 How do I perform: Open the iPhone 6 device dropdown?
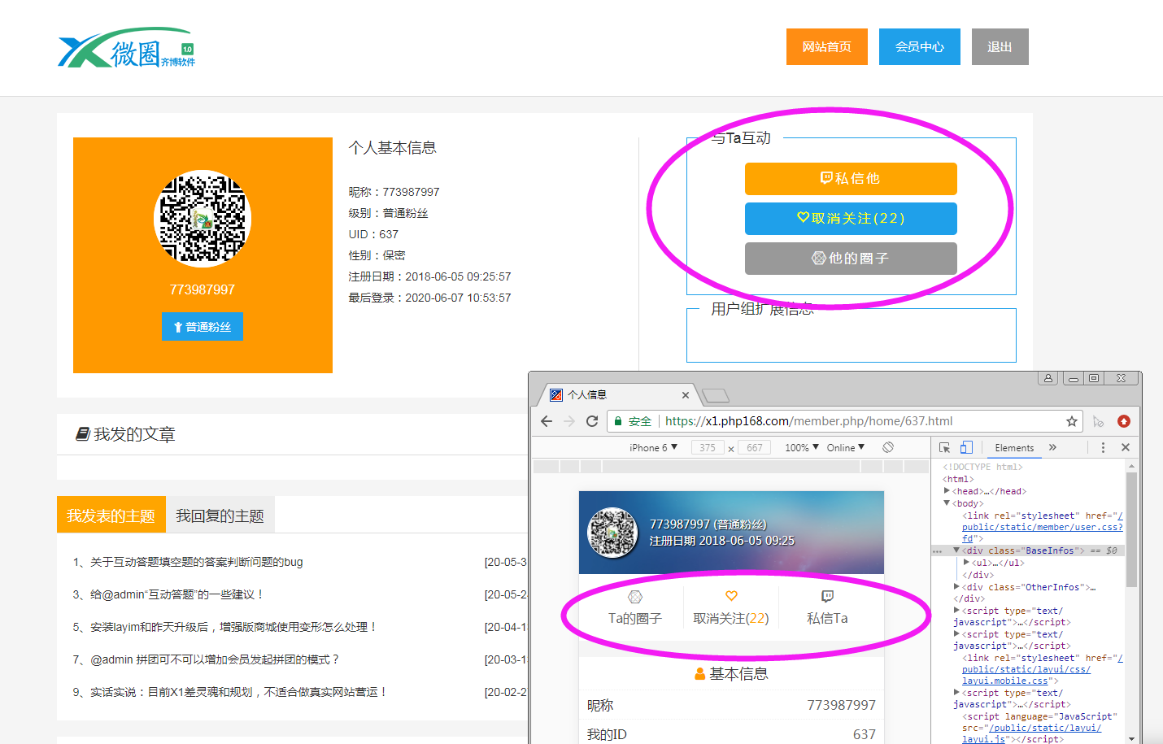[653, 447]
